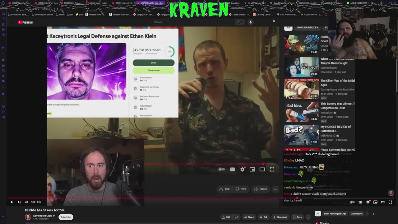This screenshot has height=224, width=398.
Task: Save the video to a playlist
Action: [x=297, y=217]
